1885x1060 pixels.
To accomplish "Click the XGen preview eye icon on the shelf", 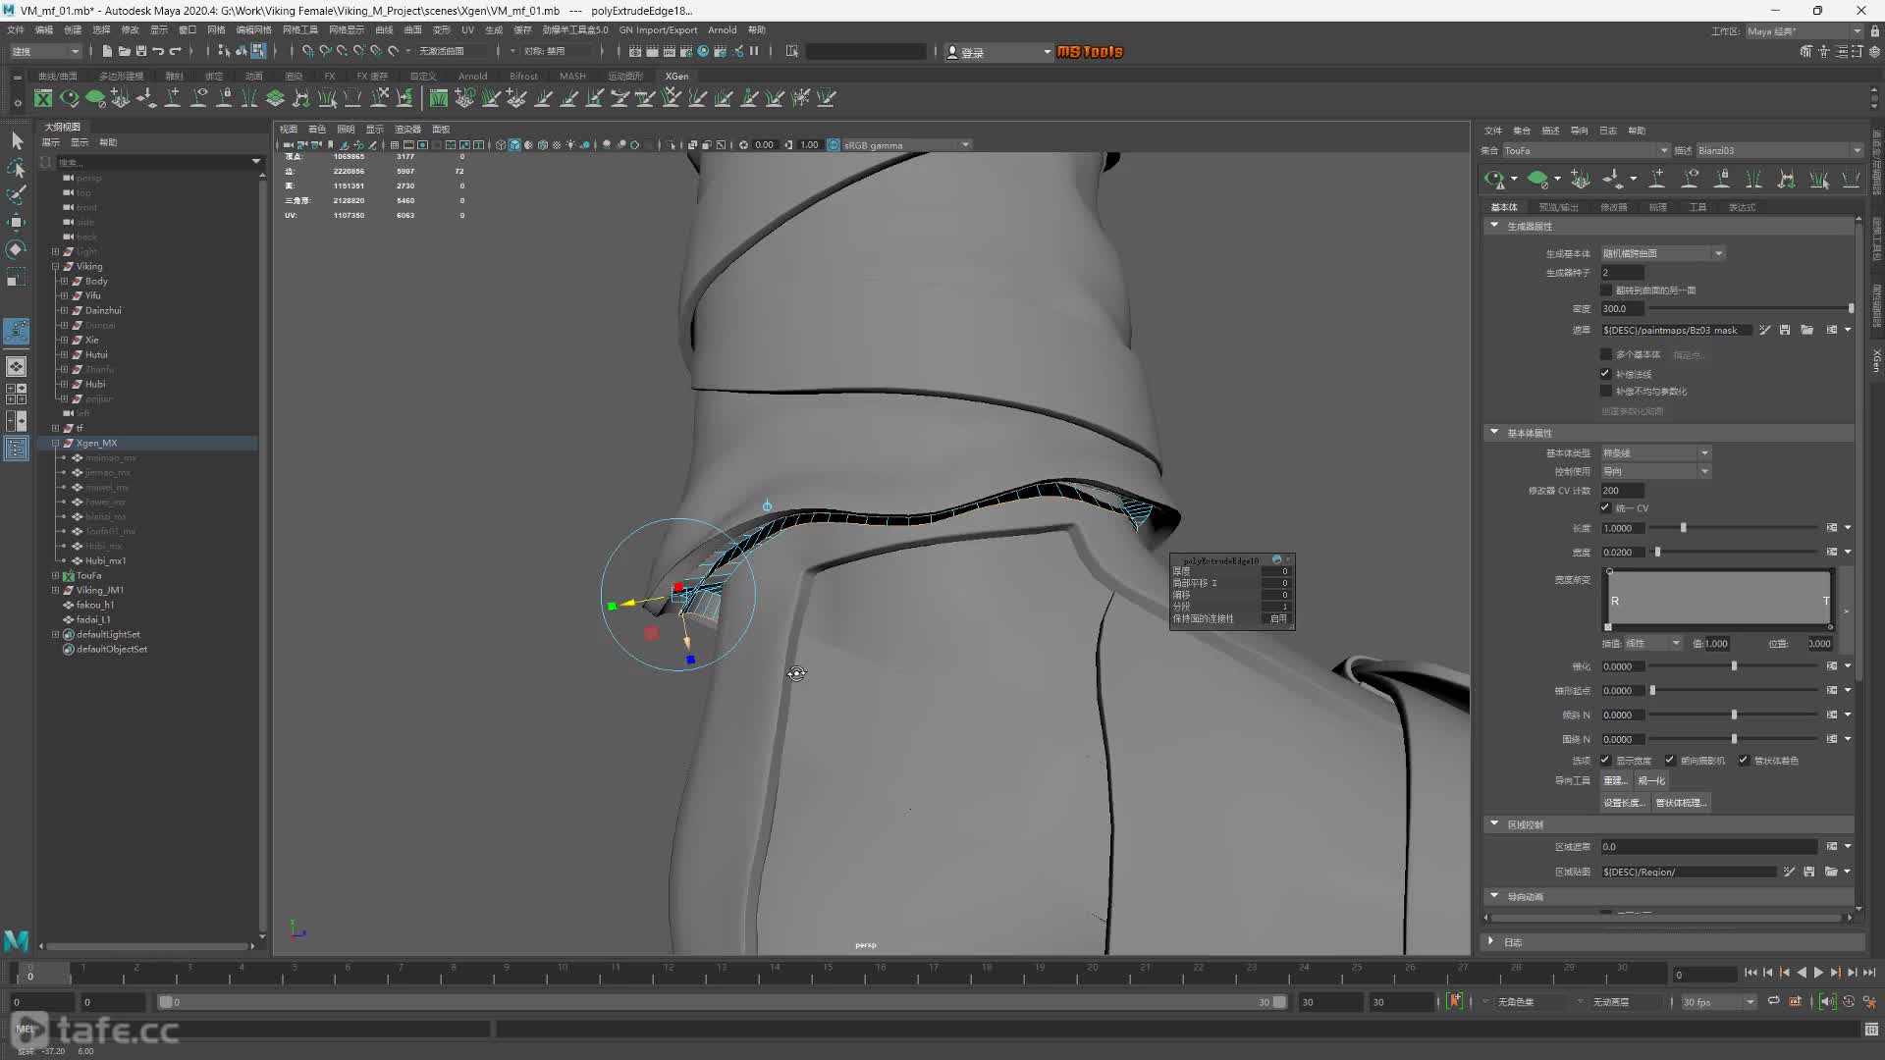I will click(x=69, y=98).
